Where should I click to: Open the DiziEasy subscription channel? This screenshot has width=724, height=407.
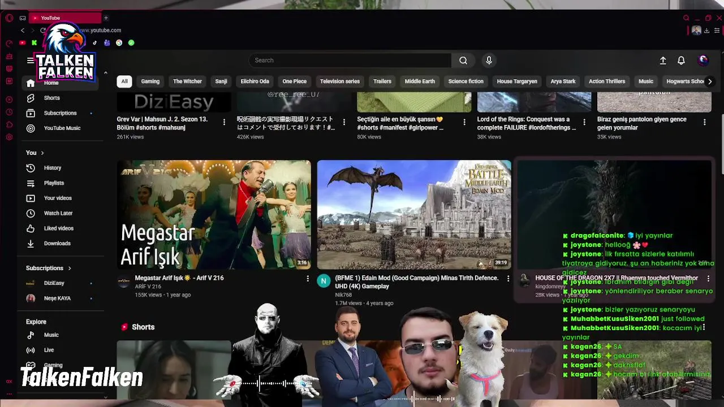pos(61,283)
